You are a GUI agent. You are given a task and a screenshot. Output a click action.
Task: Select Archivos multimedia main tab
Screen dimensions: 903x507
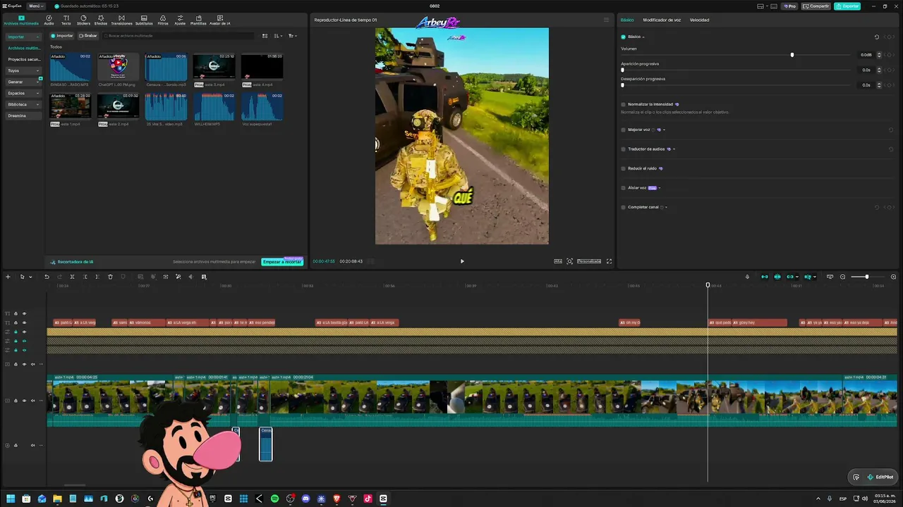pos(21,20)
